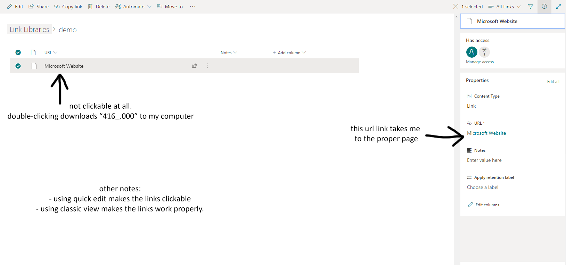Click the Microsoft Website row file icon
566x265 pixels.
[34, 66]
